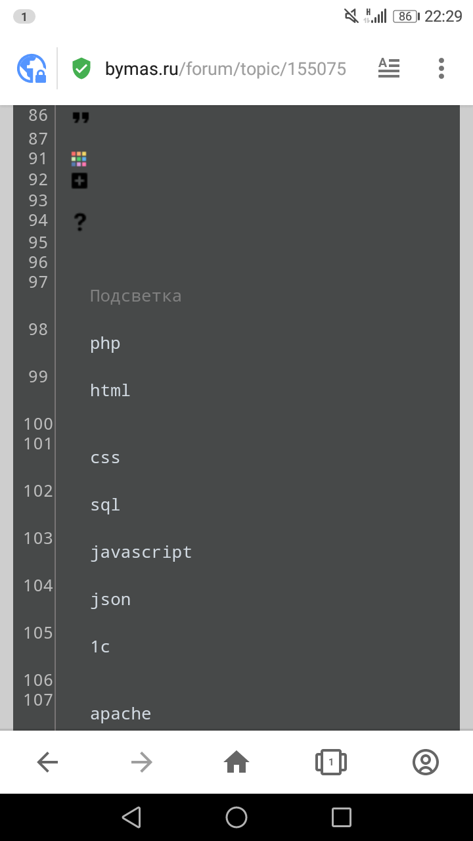Open the browser three-dot menu
This screenshot has width=473, height=841.
pos(441,68)
